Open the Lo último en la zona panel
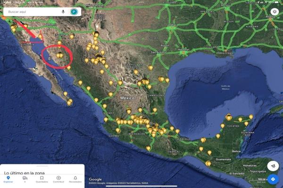Image resolution: width=283 pixels, height=188 pixels. tap(24, 173)
